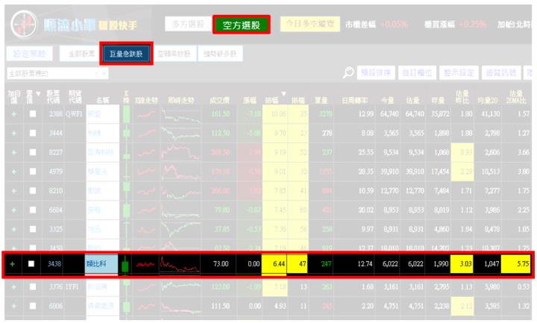Click the search magnifier icon
537x323 pixels.
(x=348, y=72)
